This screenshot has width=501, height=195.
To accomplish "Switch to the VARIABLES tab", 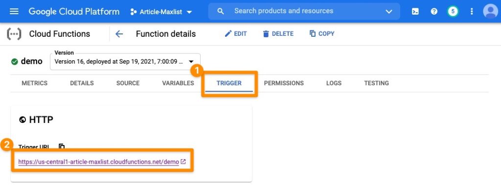I will pyautogui.click(x=178, y=83).
